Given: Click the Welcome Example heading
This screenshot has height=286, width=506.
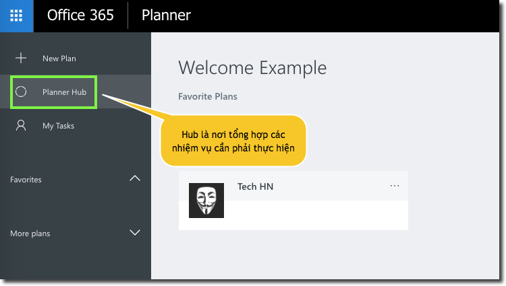Looking at the screenshot, I should point(252,67).
